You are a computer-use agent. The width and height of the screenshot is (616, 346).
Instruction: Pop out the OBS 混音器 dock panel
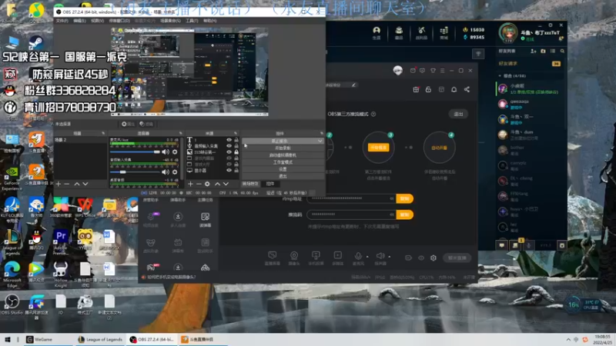coord(181,133)
